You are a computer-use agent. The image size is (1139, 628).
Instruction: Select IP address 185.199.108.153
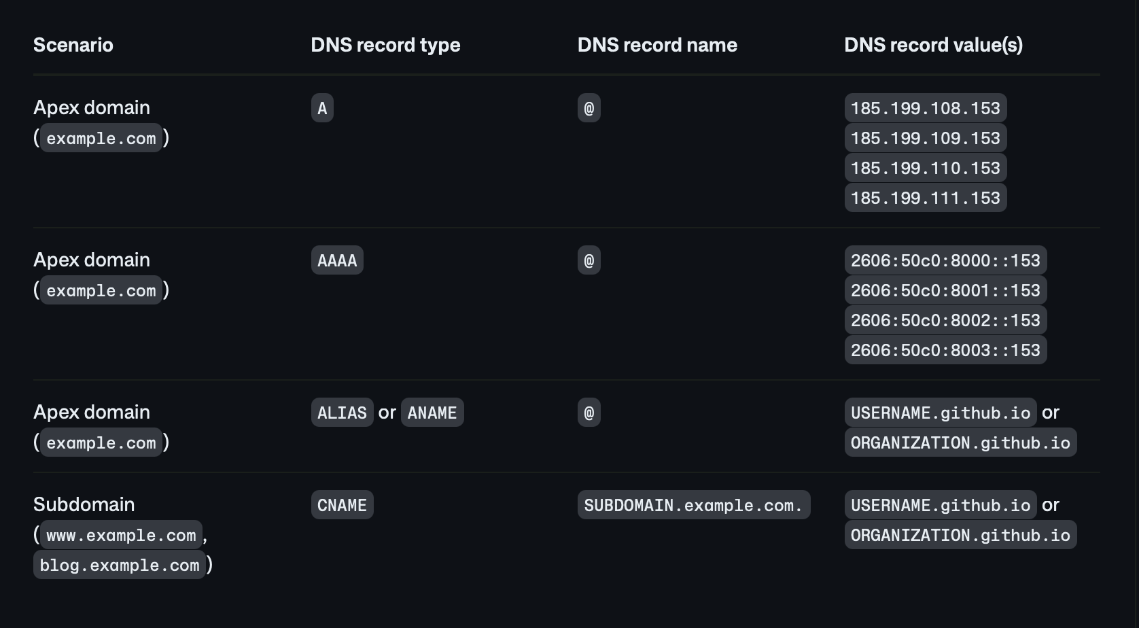[926, 108]
